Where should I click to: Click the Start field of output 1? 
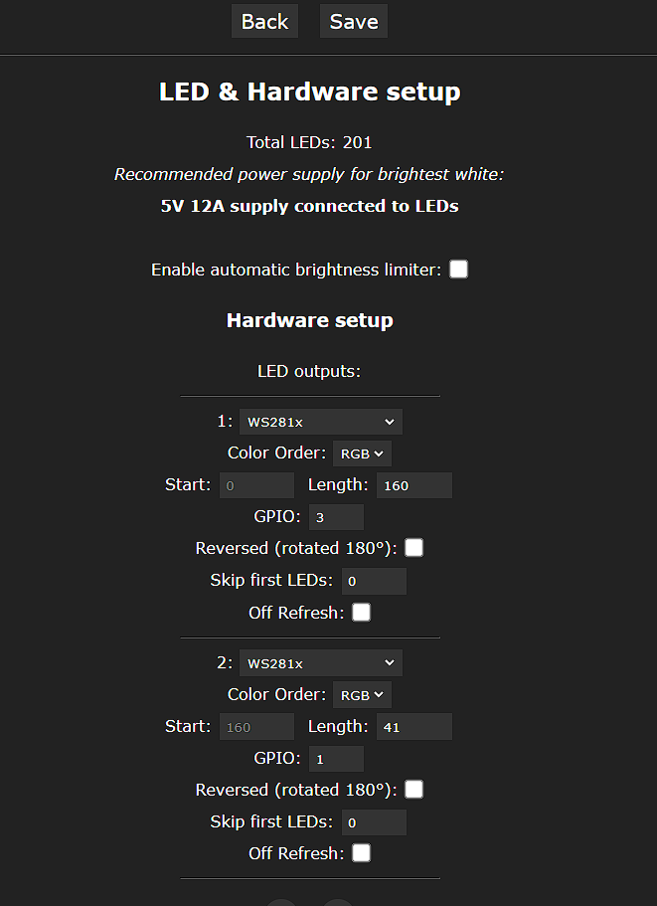point(256,484)
